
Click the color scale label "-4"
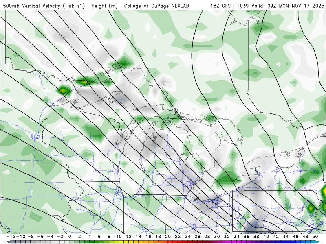50,237
